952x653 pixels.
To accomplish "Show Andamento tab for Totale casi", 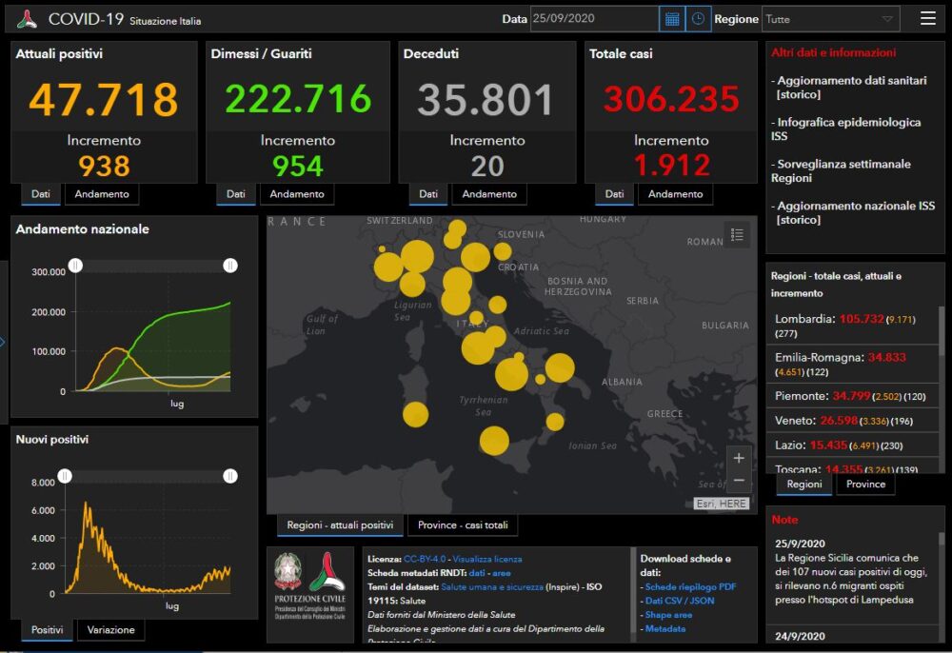I will [x=675, y=194].
